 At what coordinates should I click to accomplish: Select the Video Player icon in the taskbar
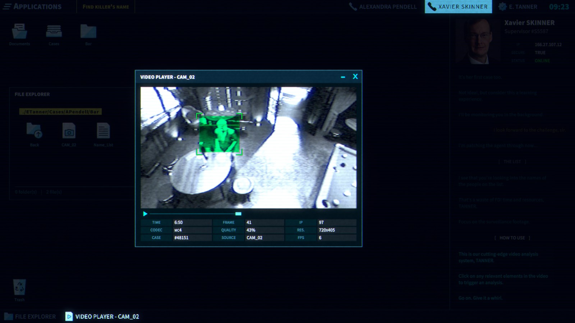coord(69,317)
